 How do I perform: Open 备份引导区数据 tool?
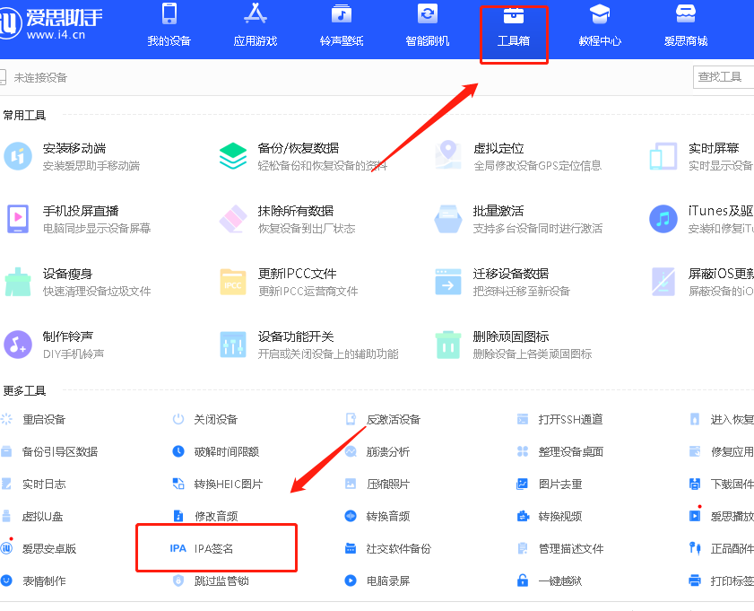pos(49,452)
